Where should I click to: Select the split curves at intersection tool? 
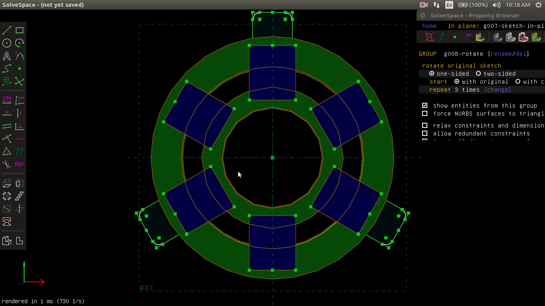click(x=20, y=81)
